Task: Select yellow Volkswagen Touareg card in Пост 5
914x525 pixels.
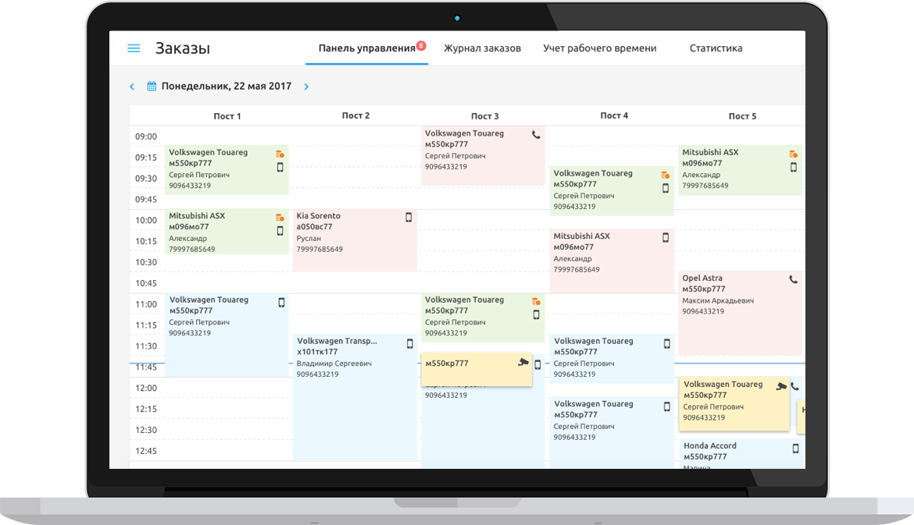Action: [734, 405]
